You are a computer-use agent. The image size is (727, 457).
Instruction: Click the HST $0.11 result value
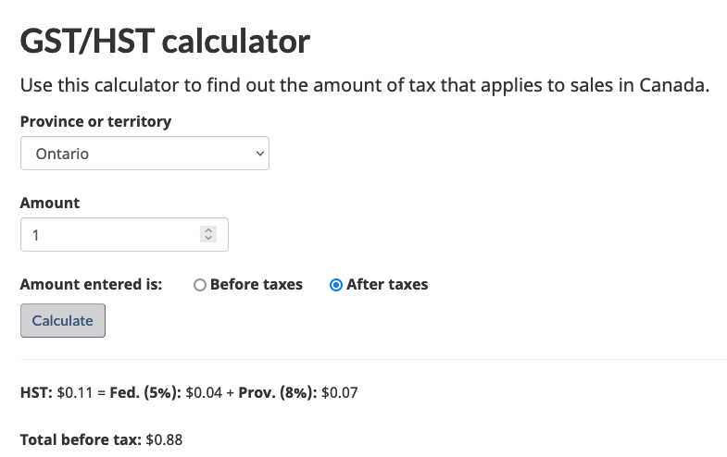[x=72, y=392]
